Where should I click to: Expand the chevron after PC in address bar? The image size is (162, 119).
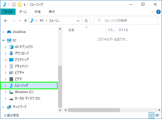coord(46,21)
